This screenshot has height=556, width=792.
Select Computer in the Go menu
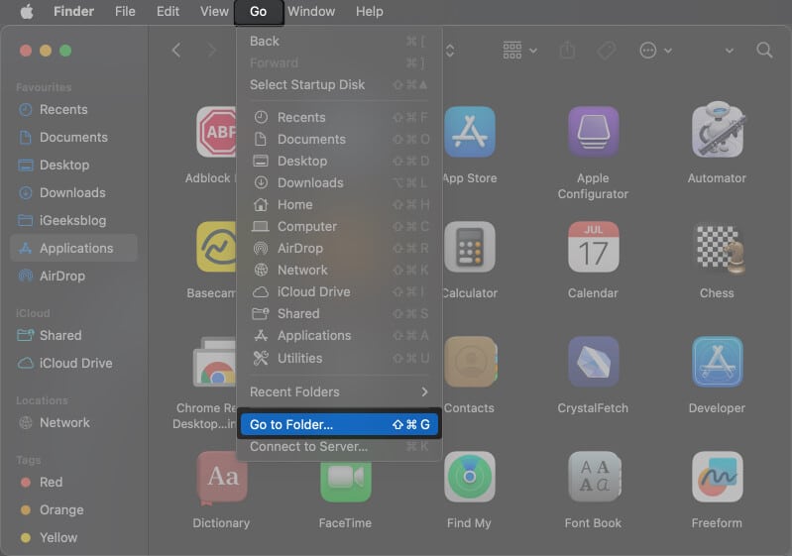point(339,227)
